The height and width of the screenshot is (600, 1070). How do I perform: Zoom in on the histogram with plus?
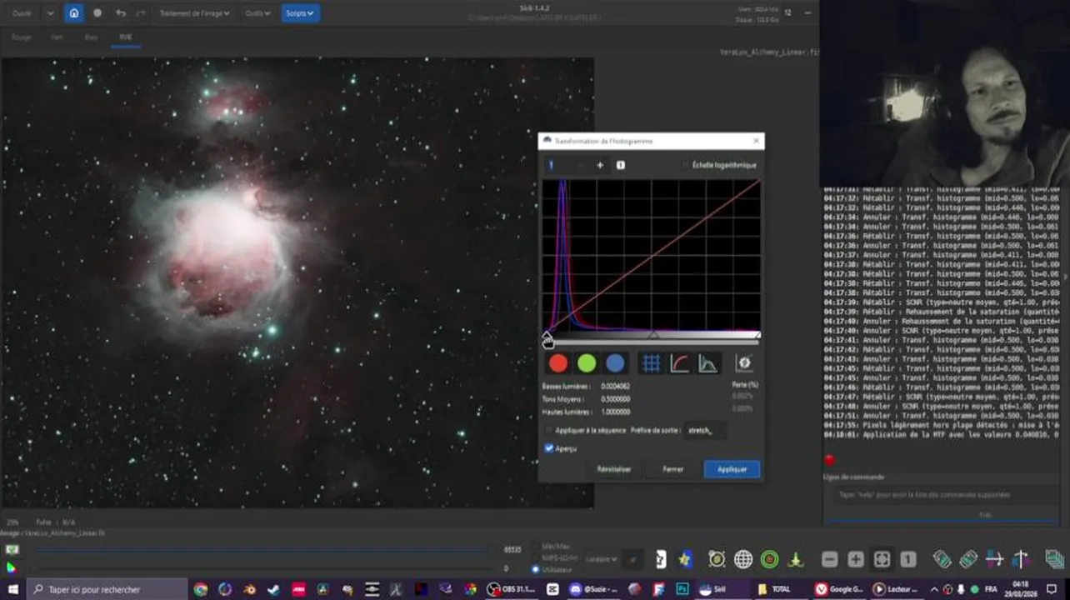599,165
